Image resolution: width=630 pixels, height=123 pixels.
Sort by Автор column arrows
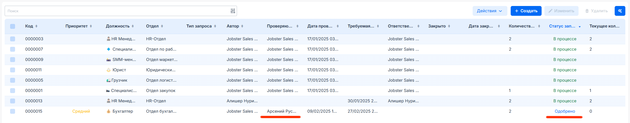pos(242,26)
